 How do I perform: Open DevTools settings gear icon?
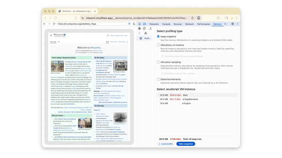(x=233, y=24)
